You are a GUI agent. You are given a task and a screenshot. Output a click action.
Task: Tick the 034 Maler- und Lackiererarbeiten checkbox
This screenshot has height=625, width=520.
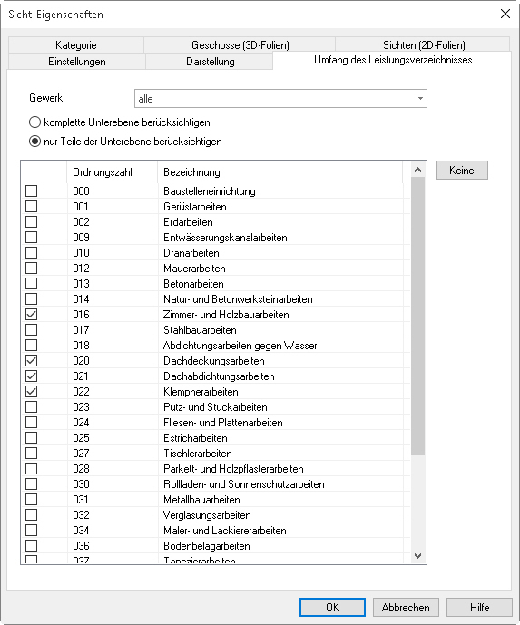click(32, 530)
